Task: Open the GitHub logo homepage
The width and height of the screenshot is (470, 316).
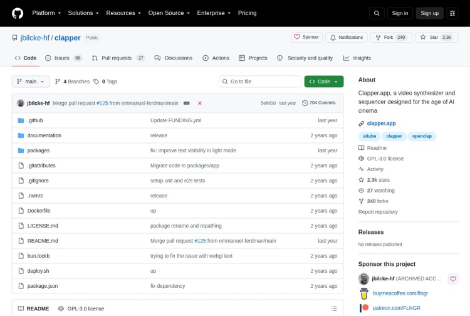Action: click(18, 13)
